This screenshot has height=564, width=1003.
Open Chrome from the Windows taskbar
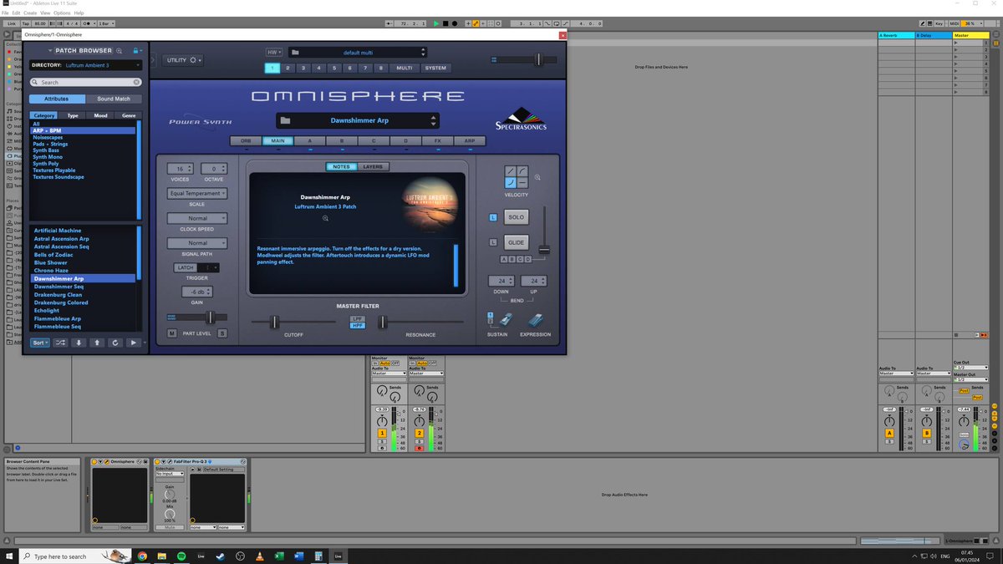142,556
